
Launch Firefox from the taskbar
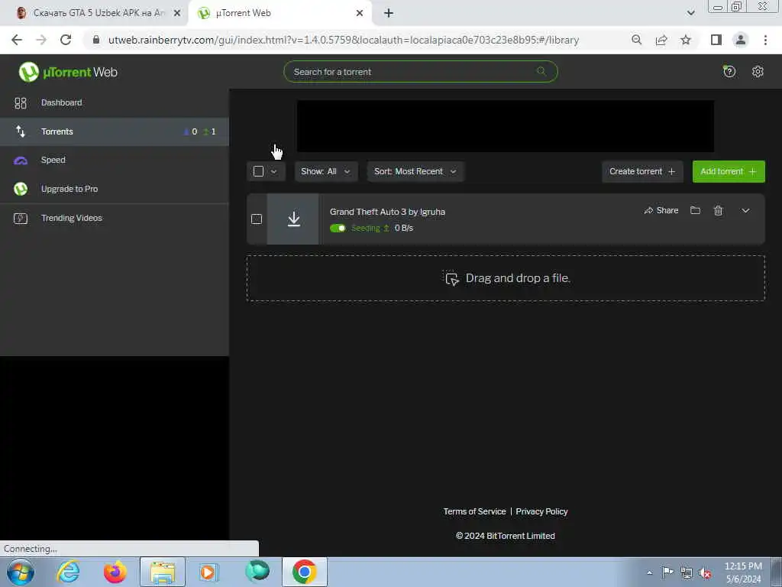(115, 572)
